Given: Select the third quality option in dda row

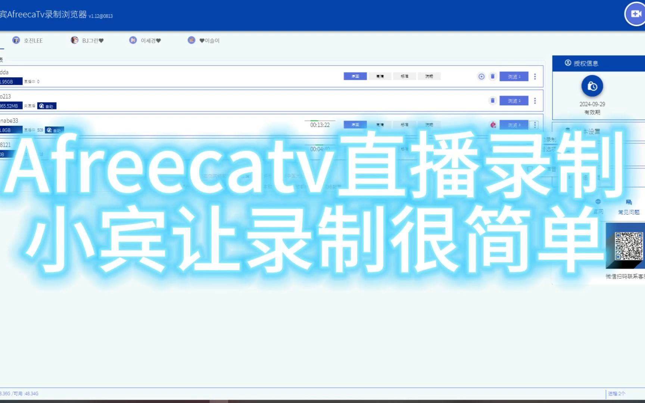Looking at the screenshot, I should (404, 76).
